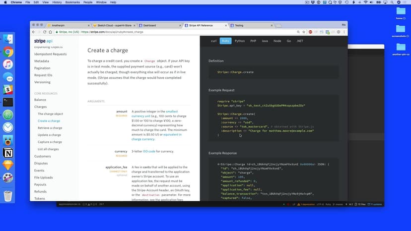This screenshot has width=411, height=231.
Task: Select the curl language tab
Action: click(213, 41)
